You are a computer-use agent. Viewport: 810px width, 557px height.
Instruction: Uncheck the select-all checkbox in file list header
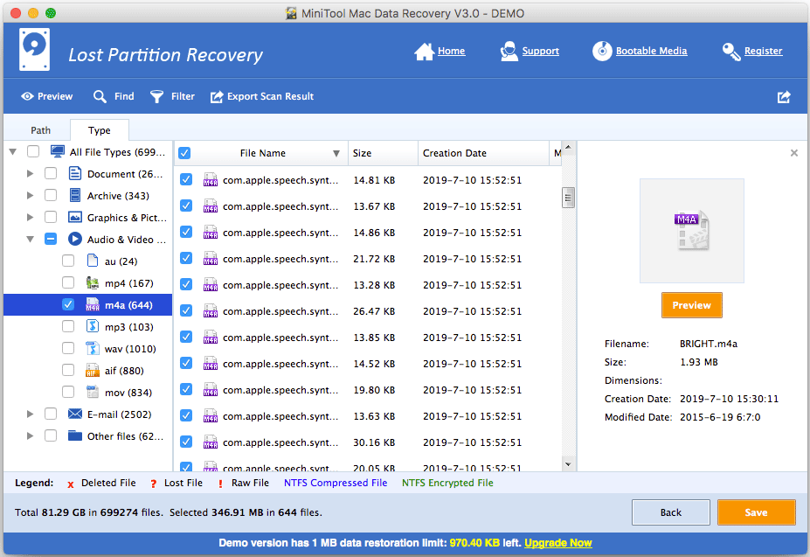[x=184, y=153]
